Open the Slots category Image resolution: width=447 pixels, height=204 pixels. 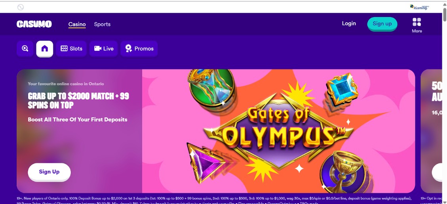point(71,49)
